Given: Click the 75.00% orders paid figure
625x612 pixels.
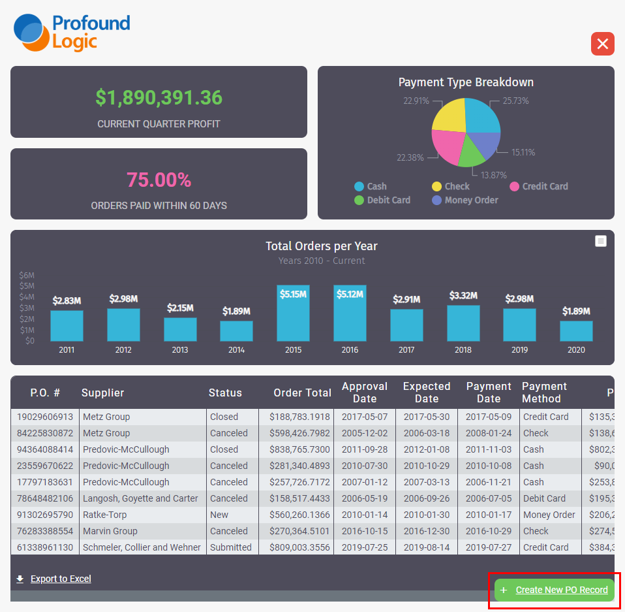Looking at the screenshot, I should [159, 180].
